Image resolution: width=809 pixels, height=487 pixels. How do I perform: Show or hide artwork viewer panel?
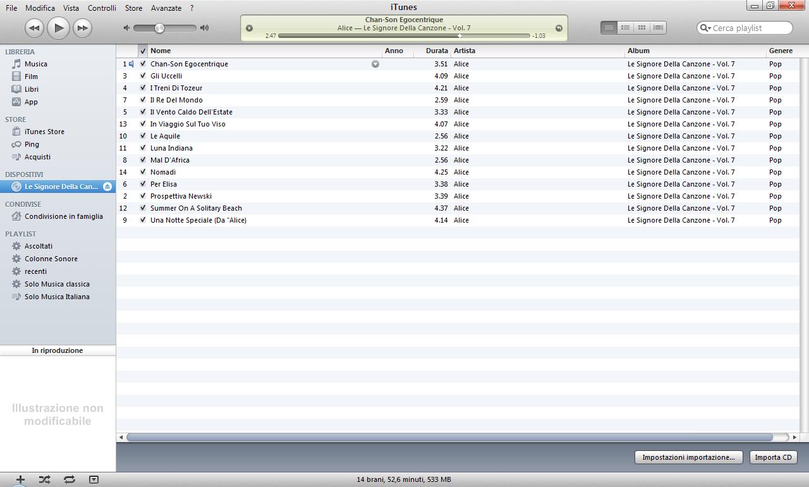click(x=94, y=480)
